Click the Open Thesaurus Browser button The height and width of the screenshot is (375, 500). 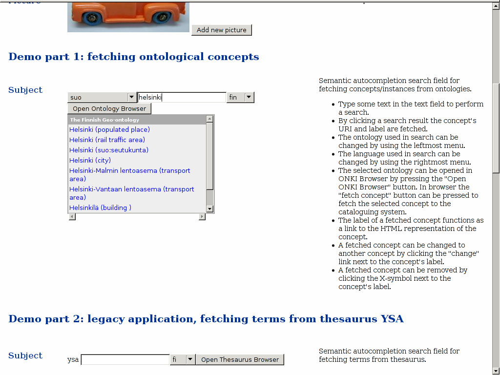coord(240,360)
